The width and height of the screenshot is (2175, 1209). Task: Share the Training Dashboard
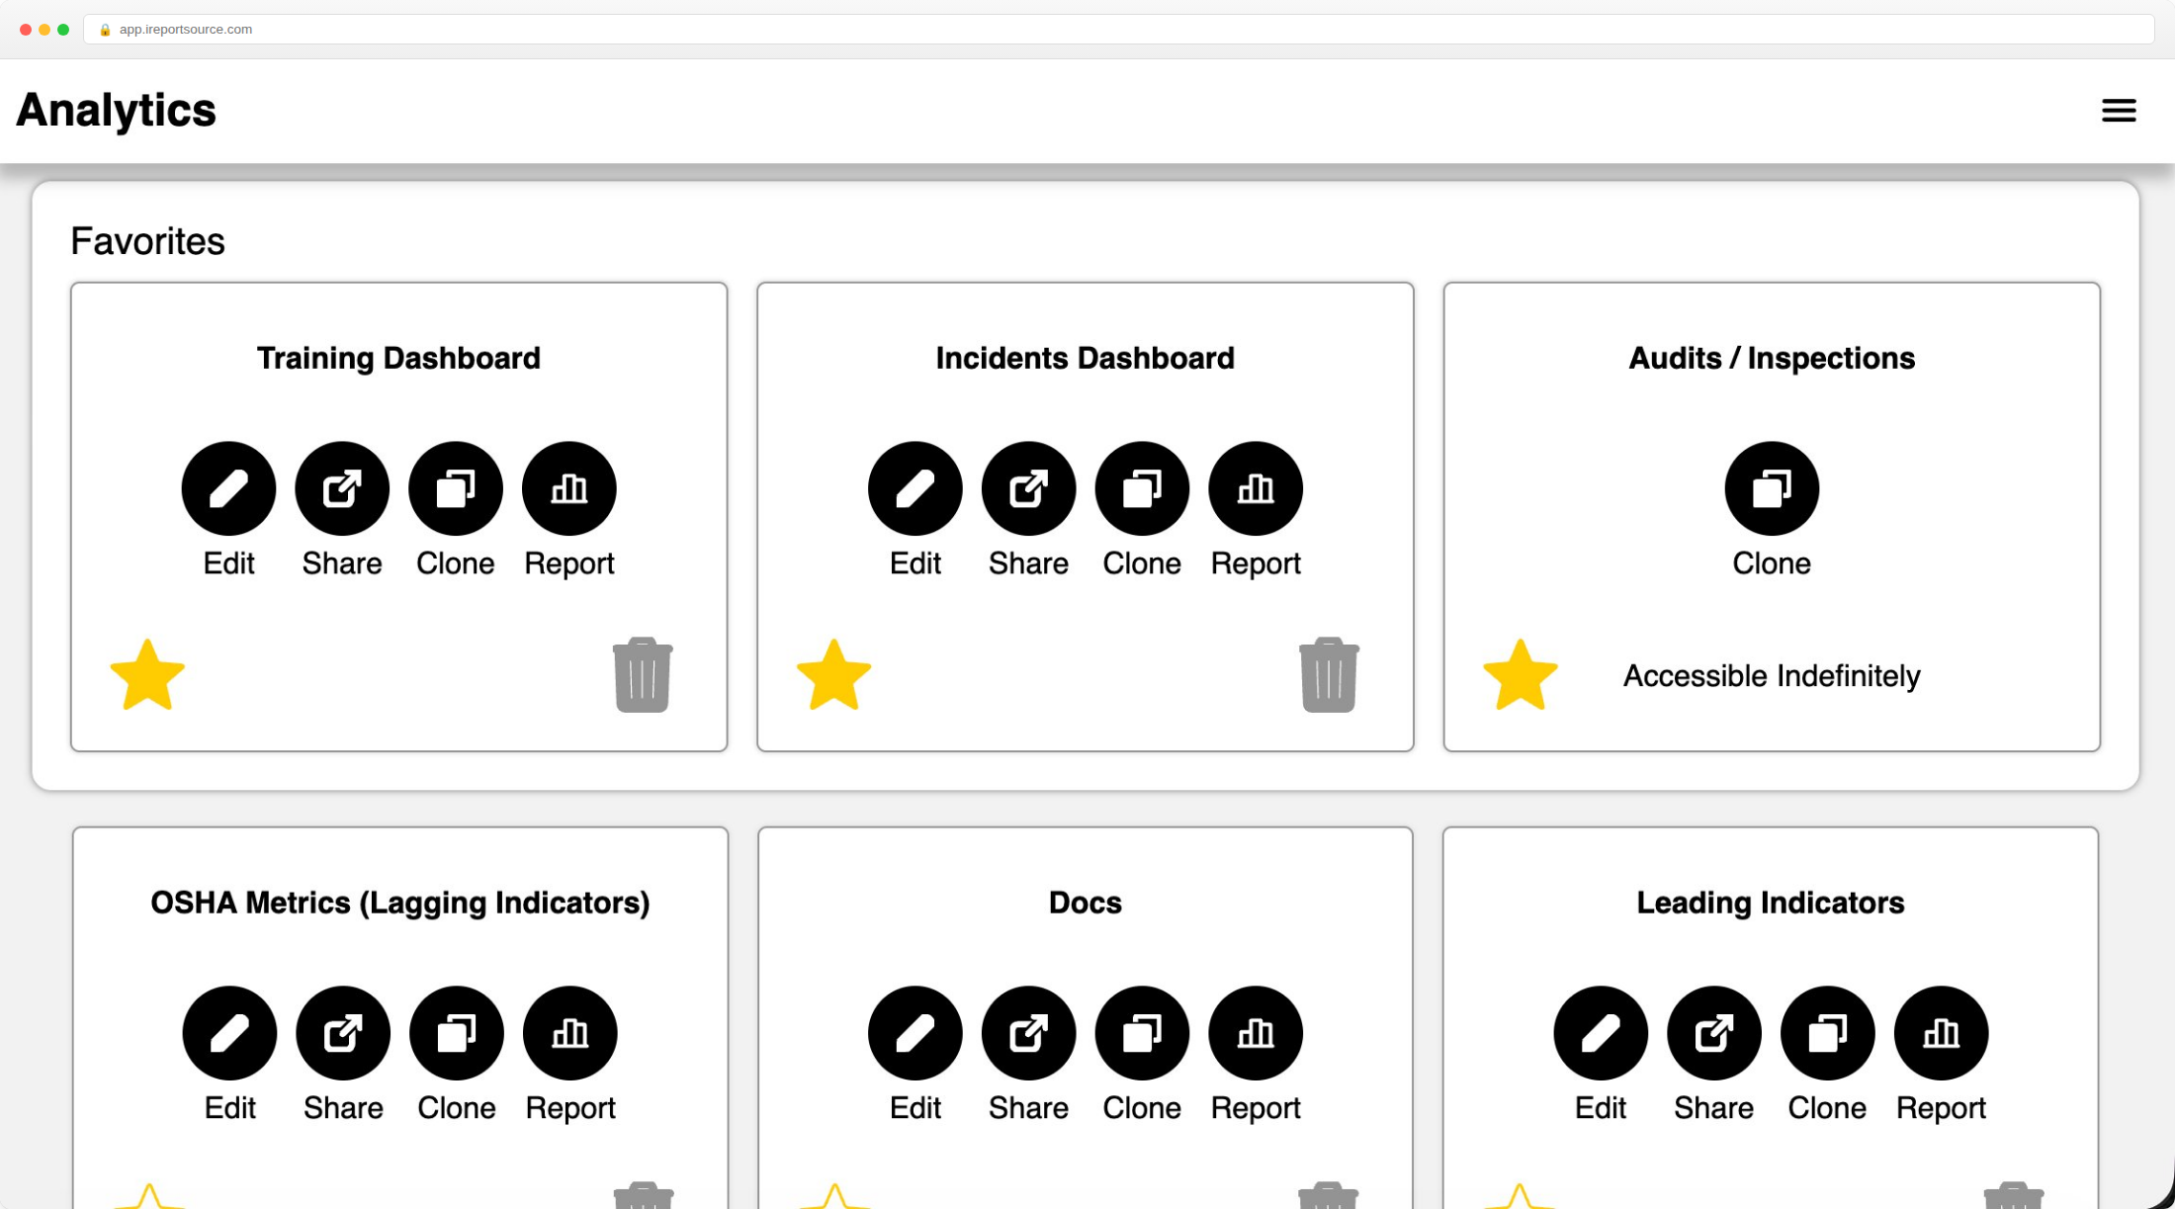342,488
